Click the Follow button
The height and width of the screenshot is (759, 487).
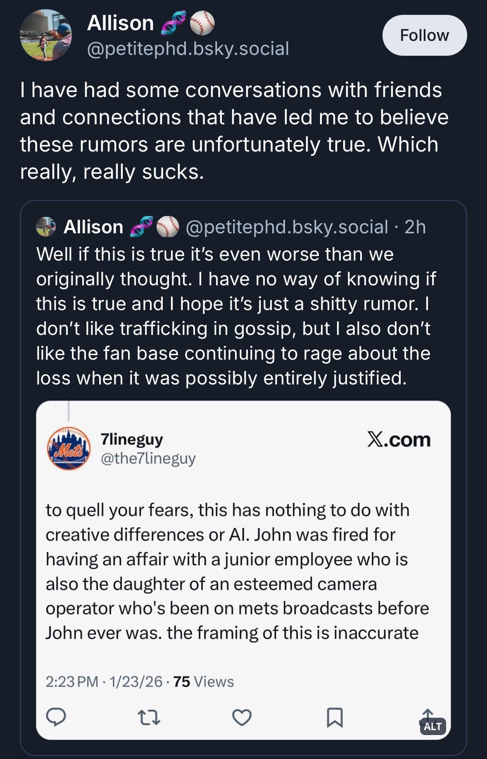click(x=424, y=36)
